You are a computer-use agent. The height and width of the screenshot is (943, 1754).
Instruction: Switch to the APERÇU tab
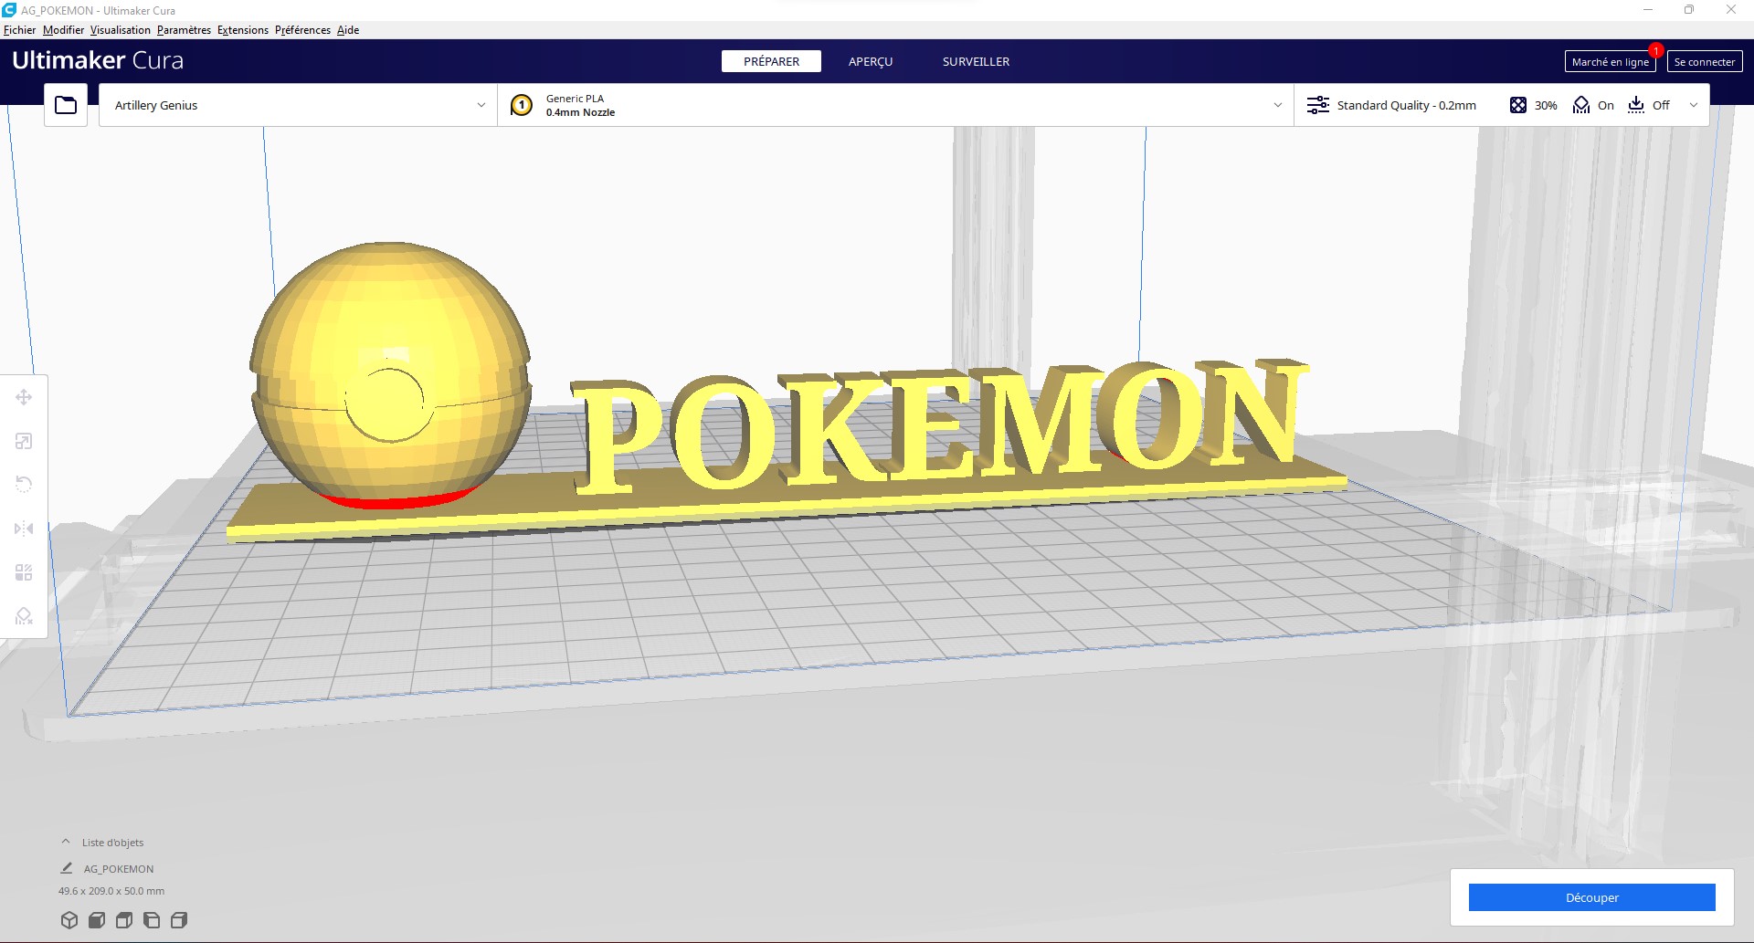(870, 61)
